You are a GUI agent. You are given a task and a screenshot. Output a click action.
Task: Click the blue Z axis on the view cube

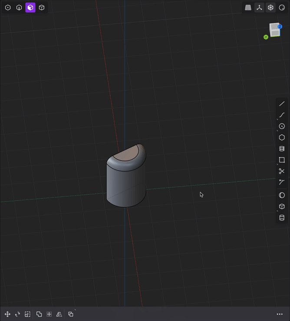[x=280, y=26]
